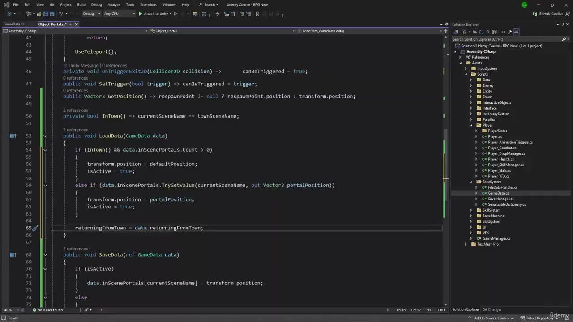573x322 pixels.
Task: Click the Save All icon
Action: 52,14
